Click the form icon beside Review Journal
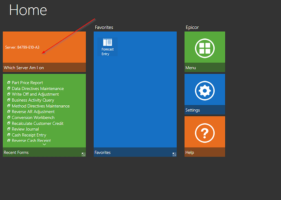281x200 pixels. (x=9, y=129)
